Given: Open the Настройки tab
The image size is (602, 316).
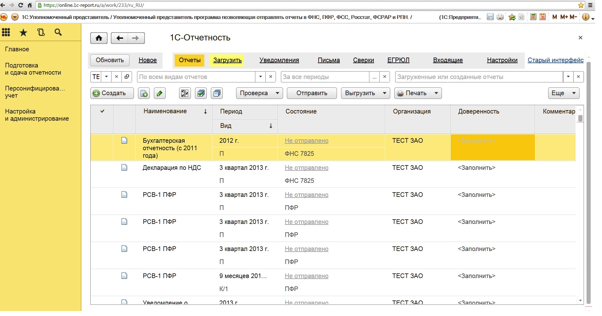Looking at the screenshot, I should coord(502,60).
